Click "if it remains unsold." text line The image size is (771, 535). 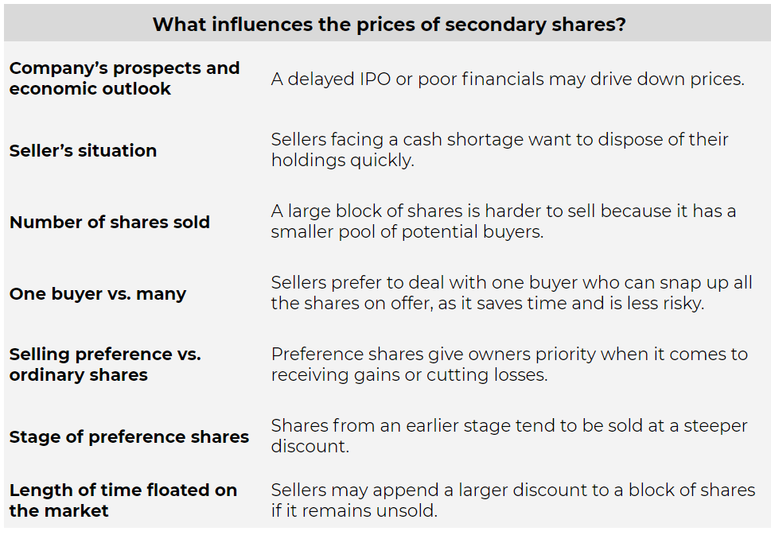tap(354, 511)
